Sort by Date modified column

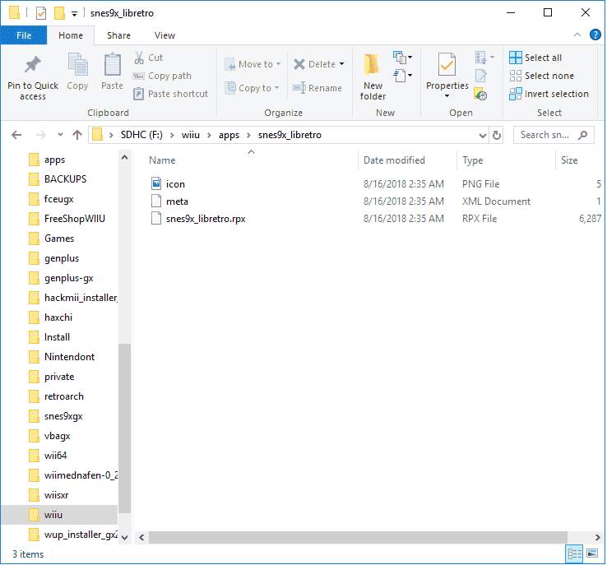[x=394, y=160]
